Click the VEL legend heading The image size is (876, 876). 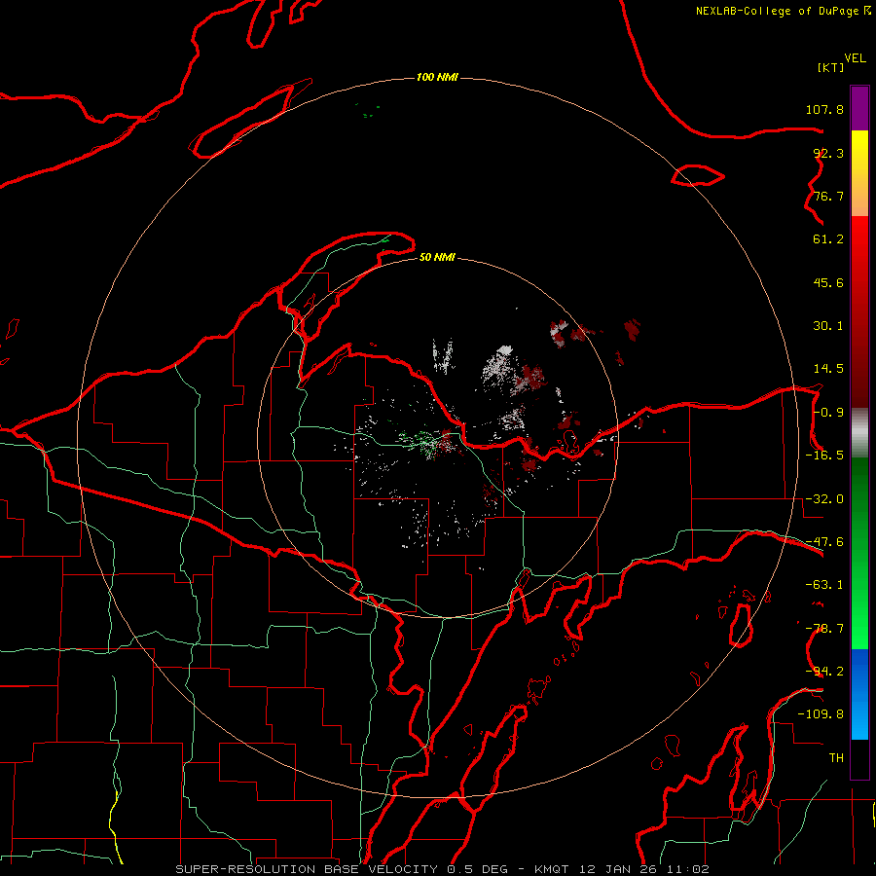pyautogui.click(x=855, y=58)
